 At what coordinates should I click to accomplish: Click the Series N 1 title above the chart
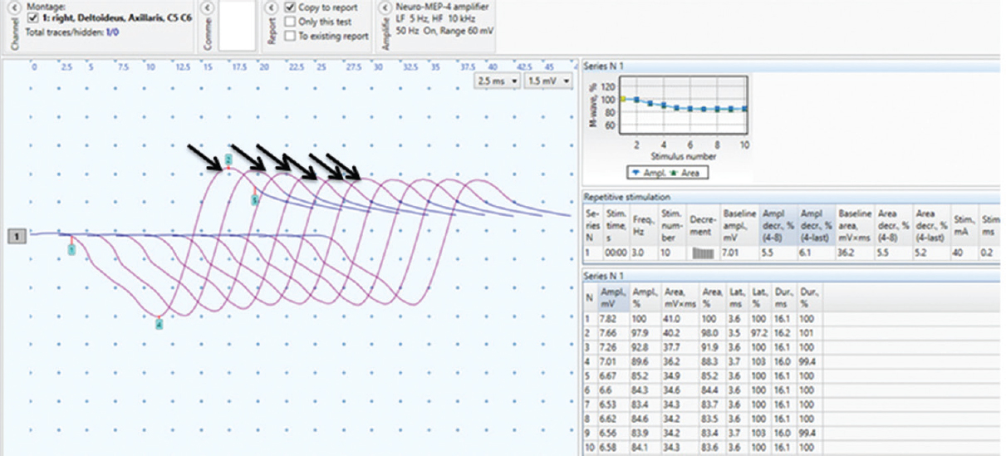pos(603,65)
